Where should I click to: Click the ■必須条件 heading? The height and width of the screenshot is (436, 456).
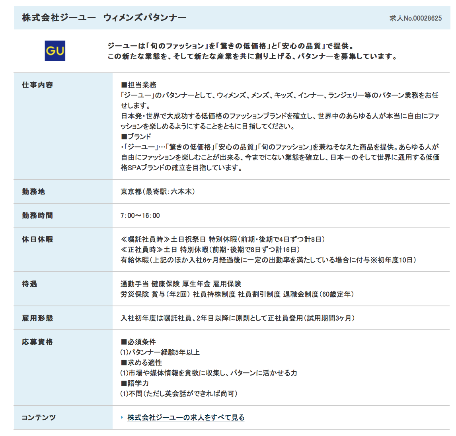(x=138, y=342)
